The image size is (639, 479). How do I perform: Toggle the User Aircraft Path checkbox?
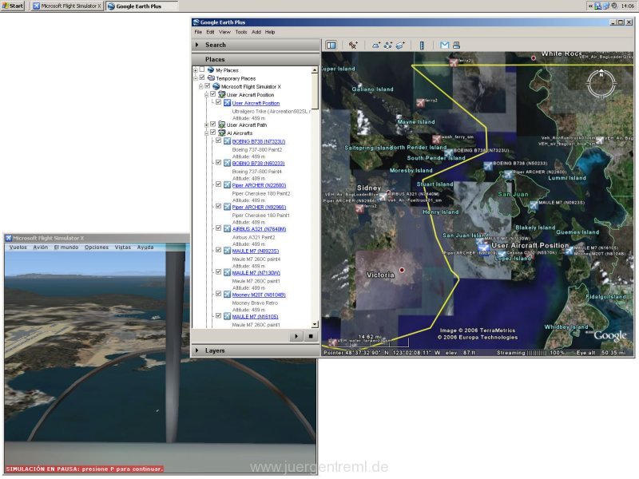[212, 125]
